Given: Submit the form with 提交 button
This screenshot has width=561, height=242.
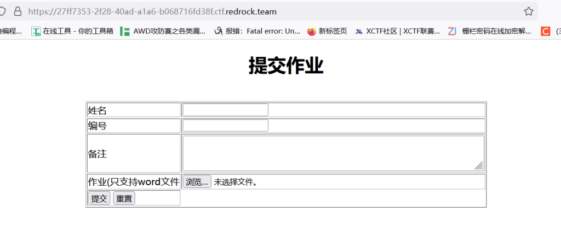Looking at the screenshot, I should click(x=99, y=198).
